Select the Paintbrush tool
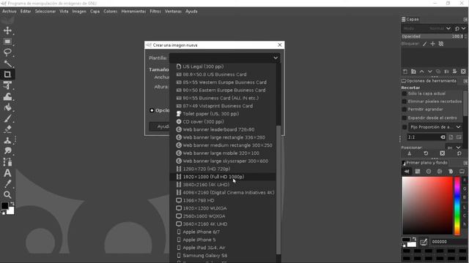This screenshot has height=263, width=469. click(7, 118)
